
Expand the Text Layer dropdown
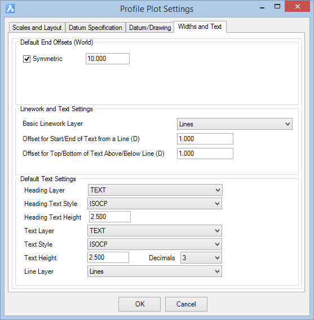coord(154,231)
